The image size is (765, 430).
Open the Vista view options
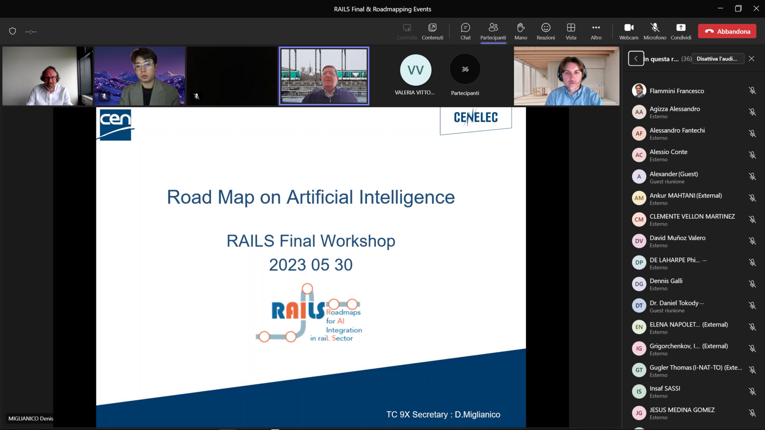(x=571, y=31)
